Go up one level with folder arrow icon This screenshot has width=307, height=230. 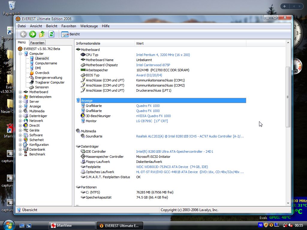(42, 34)
